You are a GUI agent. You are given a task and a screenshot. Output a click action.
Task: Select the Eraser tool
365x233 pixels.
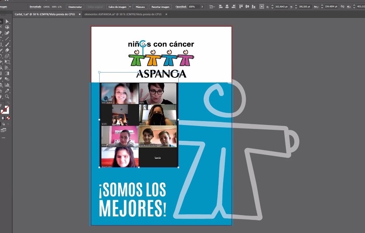coord(7,50)
